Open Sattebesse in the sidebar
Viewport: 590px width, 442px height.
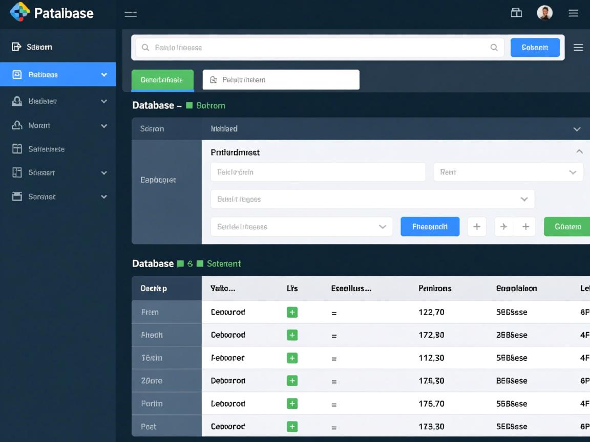pos(46,149)
